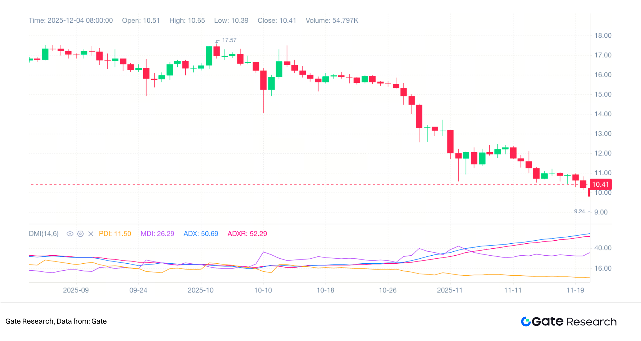
Task: Remove the DMI indicator with X icon
Action: click(91, 234)
